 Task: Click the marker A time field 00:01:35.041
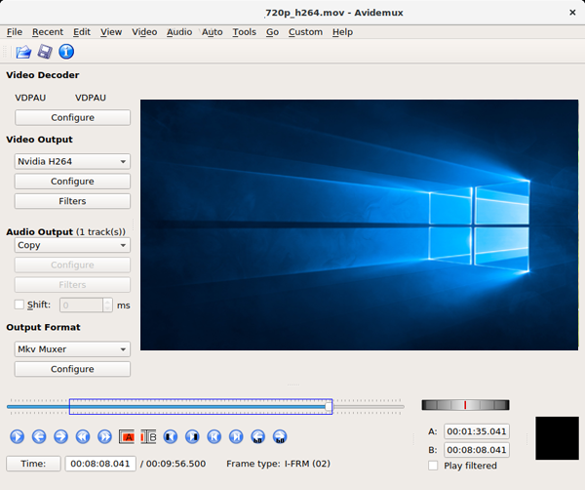(x=477, y=431)
